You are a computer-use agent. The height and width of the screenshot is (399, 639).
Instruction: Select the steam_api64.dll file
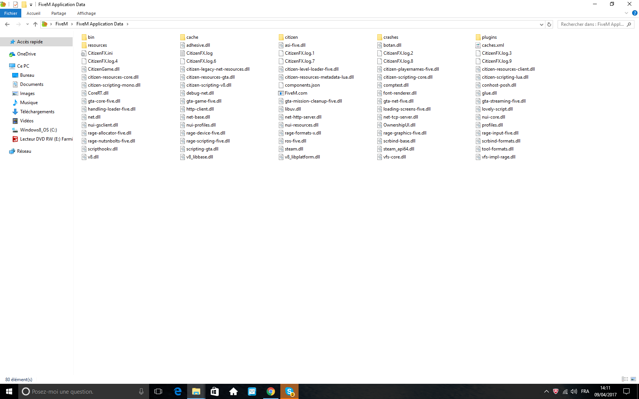[396, 149]
